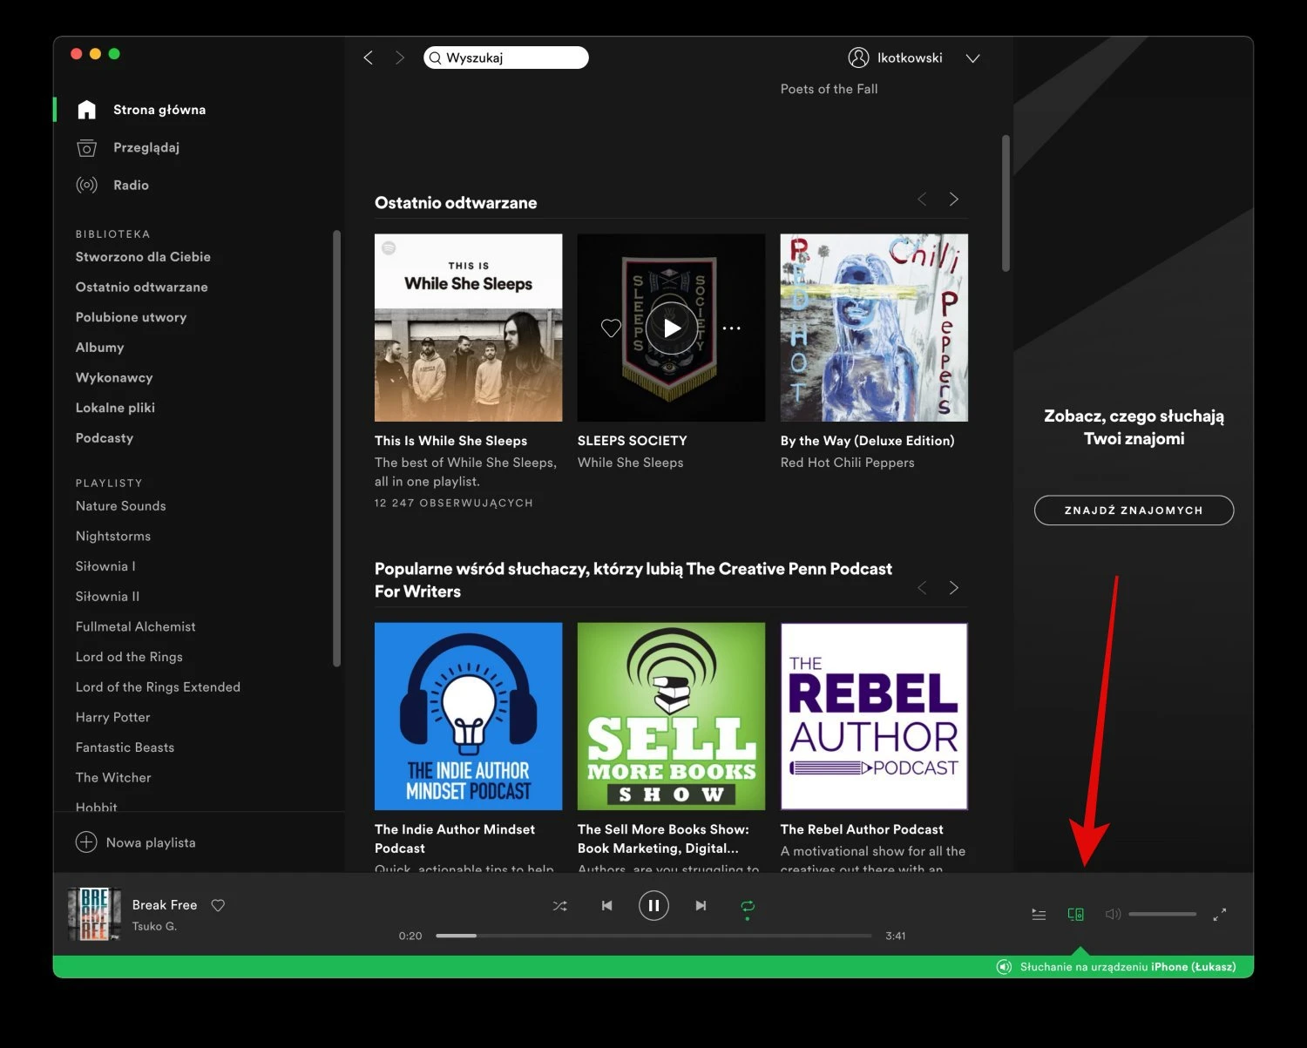
Task: Open the lkotkowski profile avatar
Action: coord(858,57)
